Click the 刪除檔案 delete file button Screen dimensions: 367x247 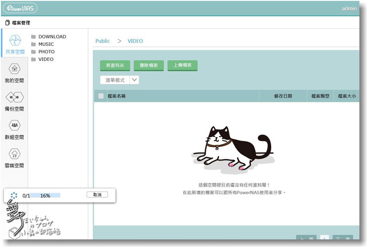[x=149, y=66]
